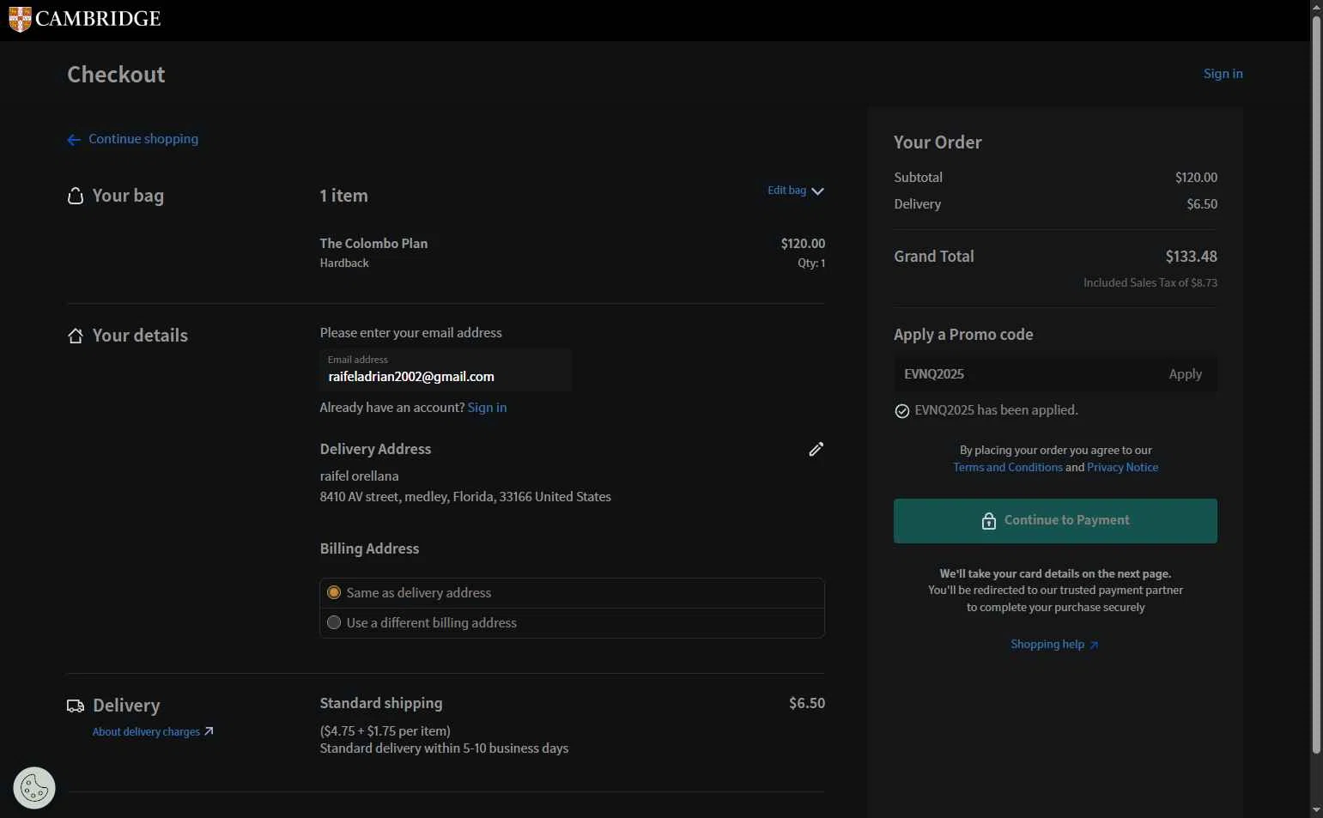Click The Colombo Plan item title
Image resolution: width=1323 pixels, height=818 pixels.
[x=373, y=244]
